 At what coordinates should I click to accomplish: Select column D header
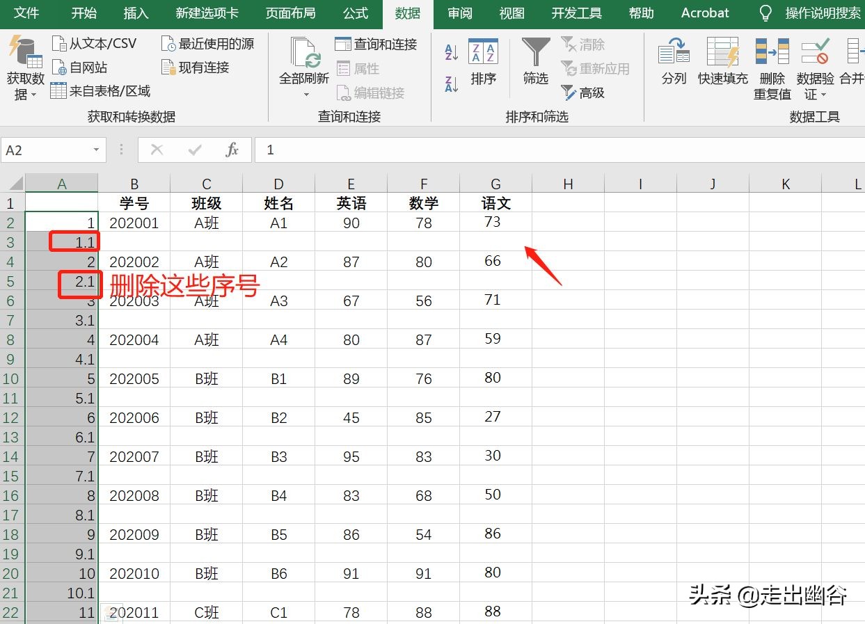[x=279, y=184]
